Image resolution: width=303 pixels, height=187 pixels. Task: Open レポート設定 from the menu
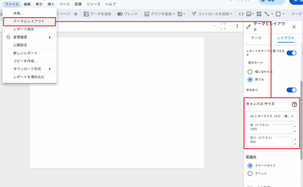tap(30, 29)
